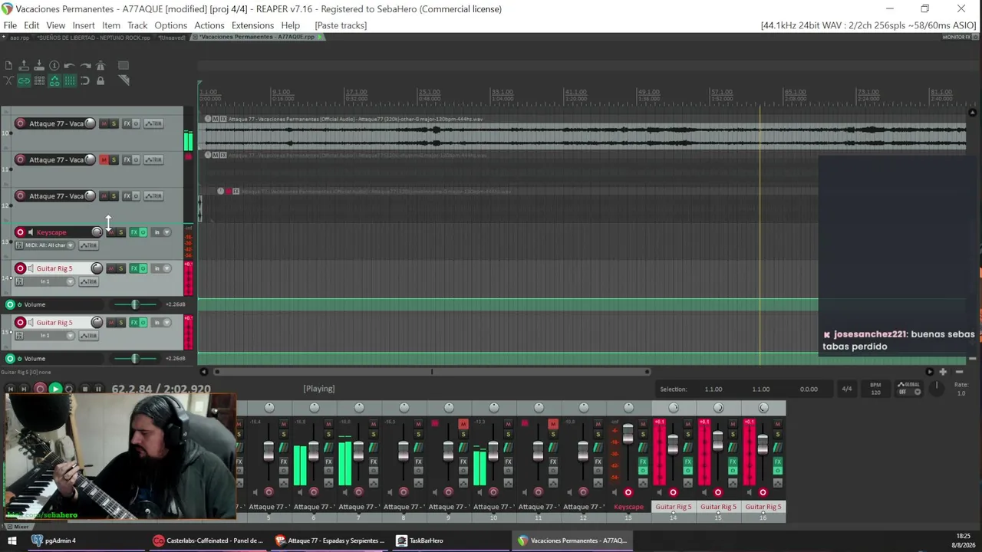Click the transport Record button

pyautogui.click(x=40, y=389)
